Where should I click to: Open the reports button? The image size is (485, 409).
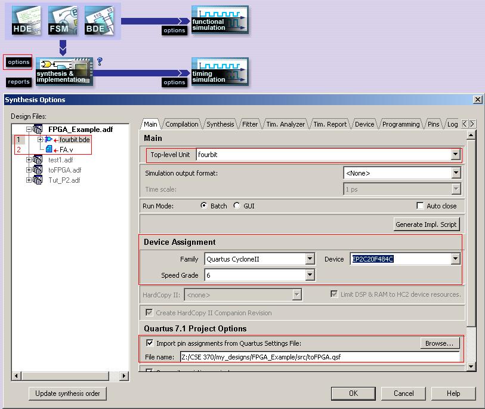(x=19, y=82)
